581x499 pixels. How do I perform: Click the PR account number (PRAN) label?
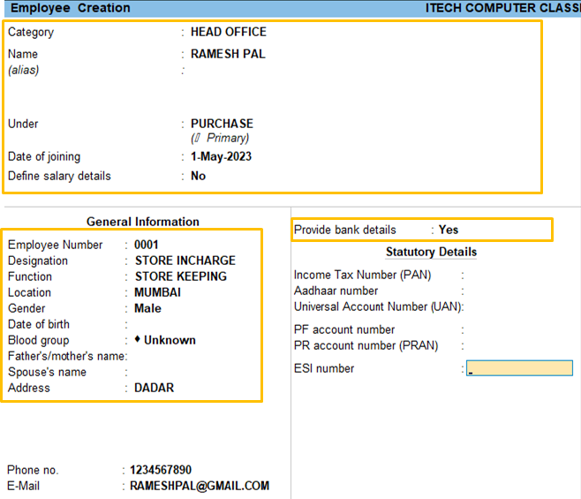coord(366,345)
